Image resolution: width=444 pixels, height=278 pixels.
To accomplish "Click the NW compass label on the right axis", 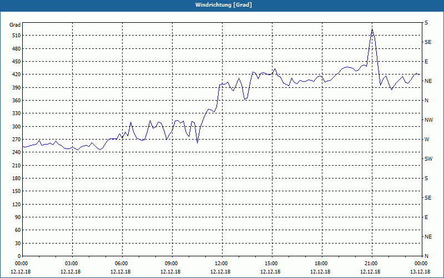I will (x=428, y=120).
